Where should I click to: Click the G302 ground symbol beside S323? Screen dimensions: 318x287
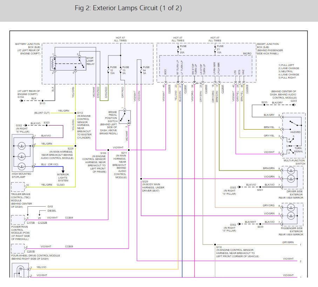[25, 126]
